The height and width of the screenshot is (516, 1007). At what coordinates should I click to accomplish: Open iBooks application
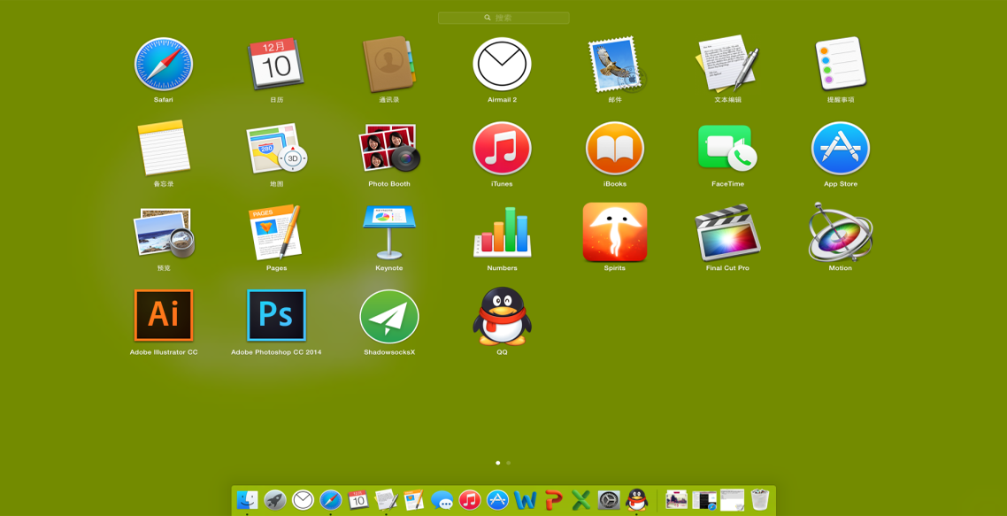pos(614,148)
